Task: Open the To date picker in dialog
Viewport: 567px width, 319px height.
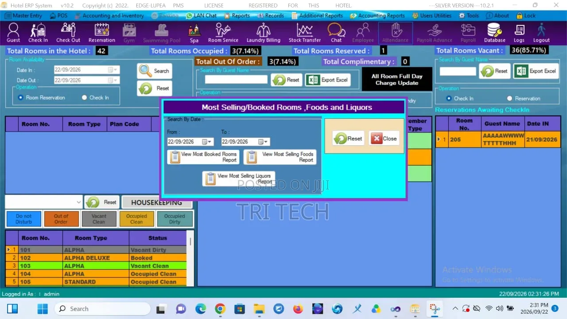Action: click(264, 142)
